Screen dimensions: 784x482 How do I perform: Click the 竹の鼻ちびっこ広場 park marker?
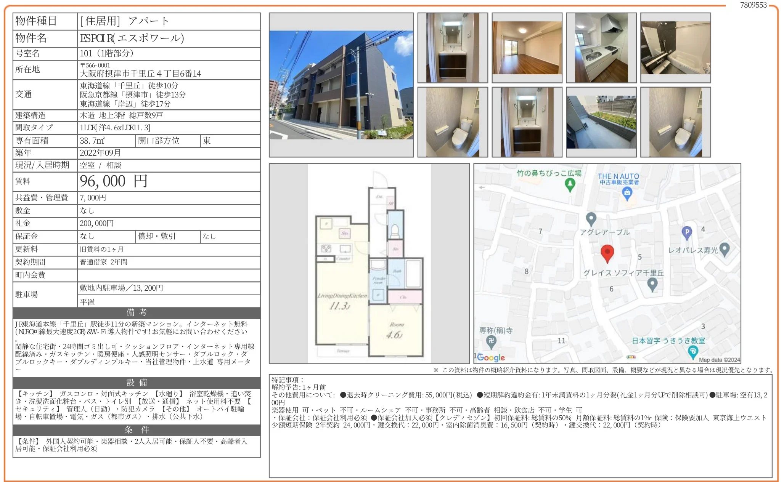[570, 184]
